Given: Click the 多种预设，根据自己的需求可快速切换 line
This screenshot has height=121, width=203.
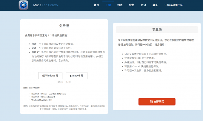Looking at the screenshot, I should point(146,62).
